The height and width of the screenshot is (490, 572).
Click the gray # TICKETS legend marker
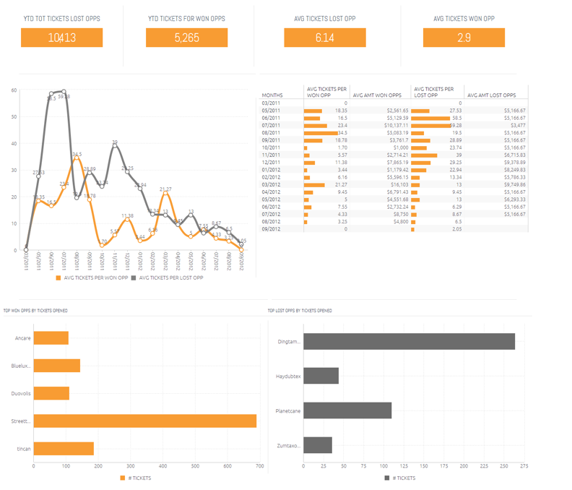387,478
